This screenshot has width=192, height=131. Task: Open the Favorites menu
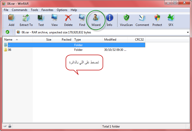47,10
